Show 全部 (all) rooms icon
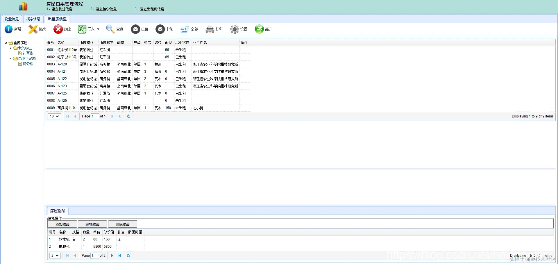 [x=185, y=29]
